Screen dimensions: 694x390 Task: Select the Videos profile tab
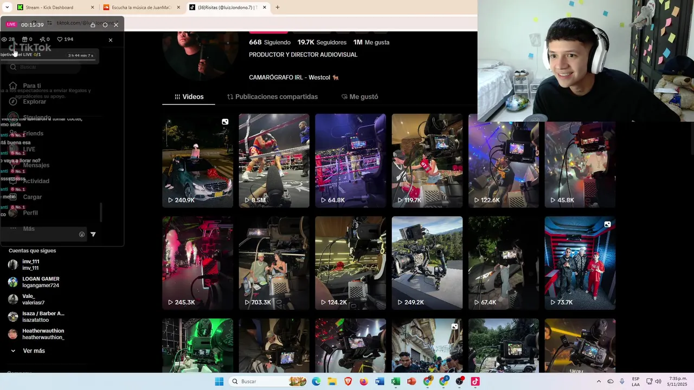pyautogui.click(x=189, y=97)
